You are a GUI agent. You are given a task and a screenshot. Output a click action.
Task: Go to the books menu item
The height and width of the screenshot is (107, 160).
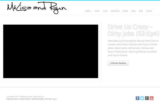pos(97,11)
